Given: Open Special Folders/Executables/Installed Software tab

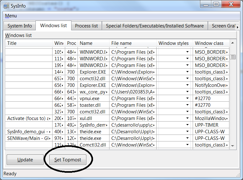Looking at the screenshot, I should tap(155, 26).
